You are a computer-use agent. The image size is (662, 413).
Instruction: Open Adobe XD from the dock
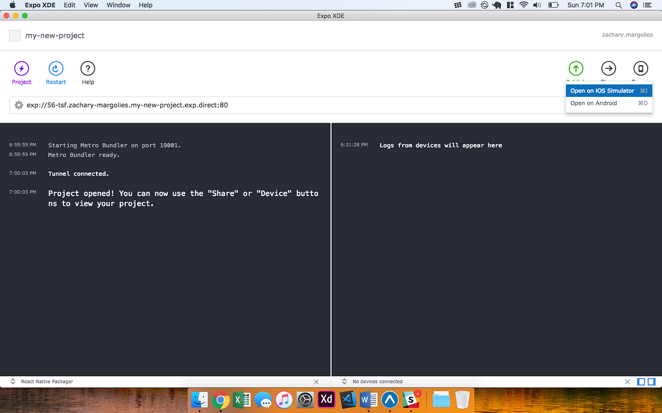click(x=326, y=399)
